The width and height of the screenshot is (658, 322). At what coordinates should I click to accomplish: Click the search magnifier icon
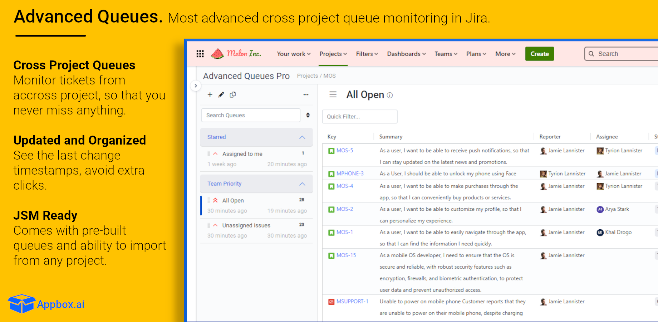pos(591,54)
